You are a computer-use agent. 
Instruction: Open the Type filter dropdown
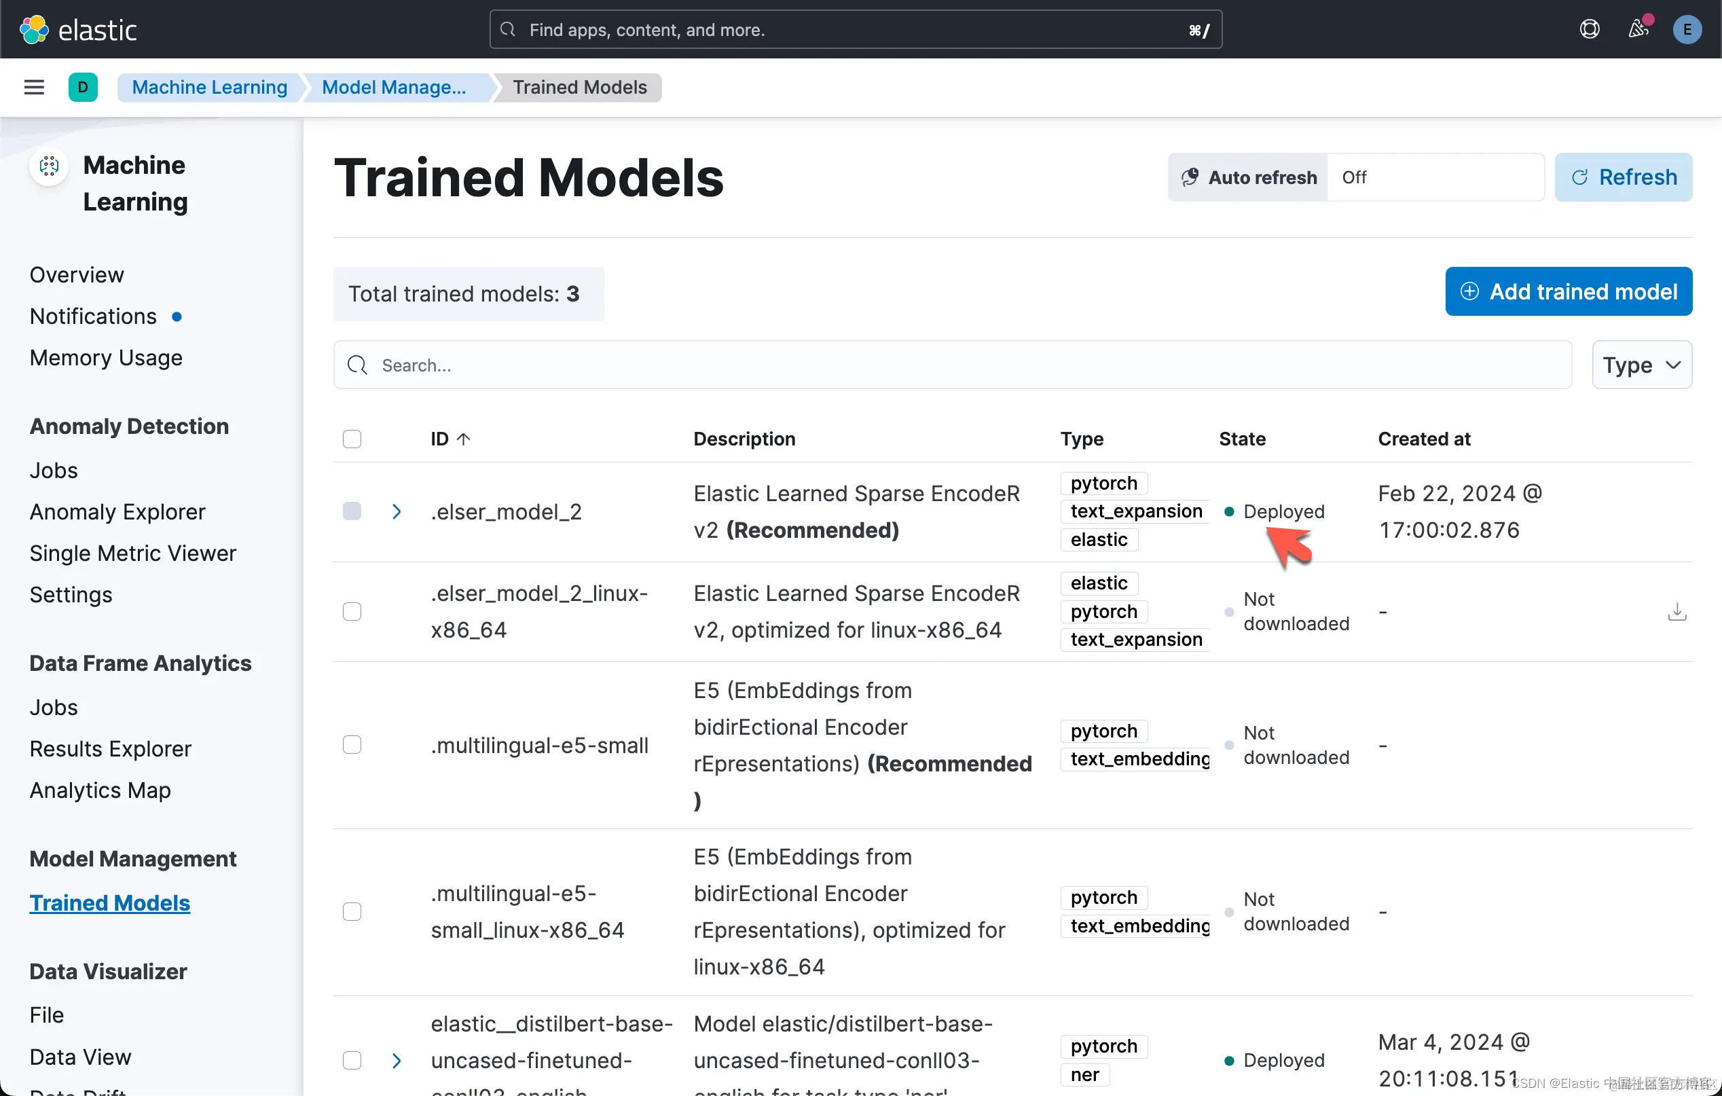(1641, 365)
